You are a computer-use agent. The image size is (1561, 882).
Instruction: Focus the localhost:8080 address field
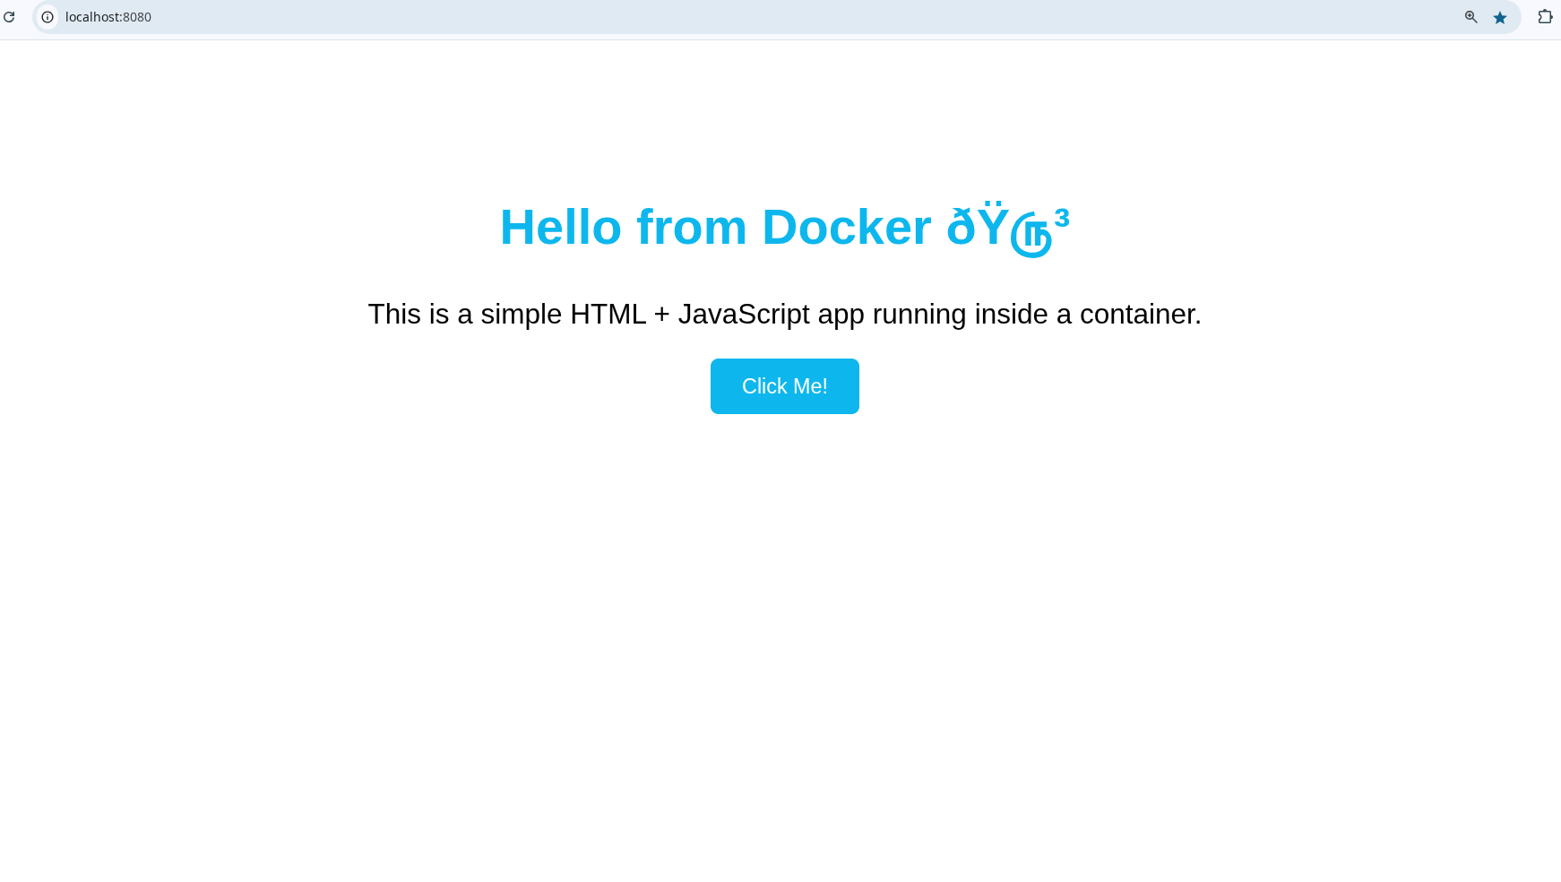pyautogui.click(x=776, y=17)
